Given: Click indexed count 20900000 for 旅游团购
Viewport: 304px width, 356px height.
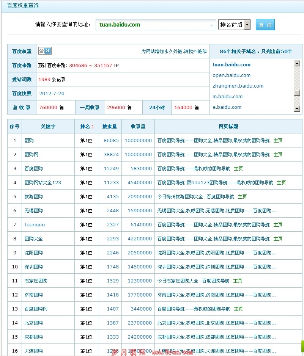Looking at the screenshot, I should 140,197.
